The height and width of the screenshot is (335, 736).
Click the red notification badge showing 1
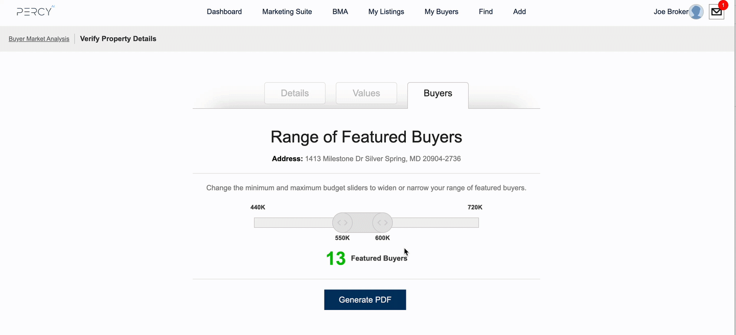click(723, 5)
